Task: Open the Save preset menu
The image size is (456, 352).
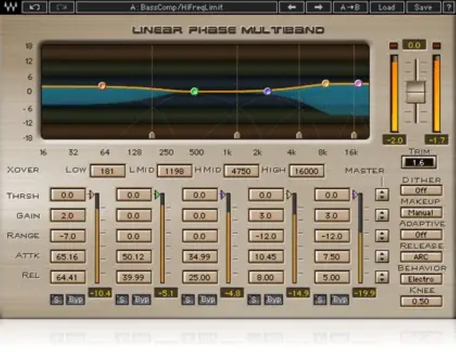Action: tap(423, 7)
